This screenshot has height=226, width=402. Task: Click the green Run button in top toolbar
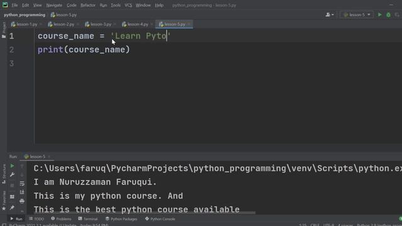[x=379, y=15]
